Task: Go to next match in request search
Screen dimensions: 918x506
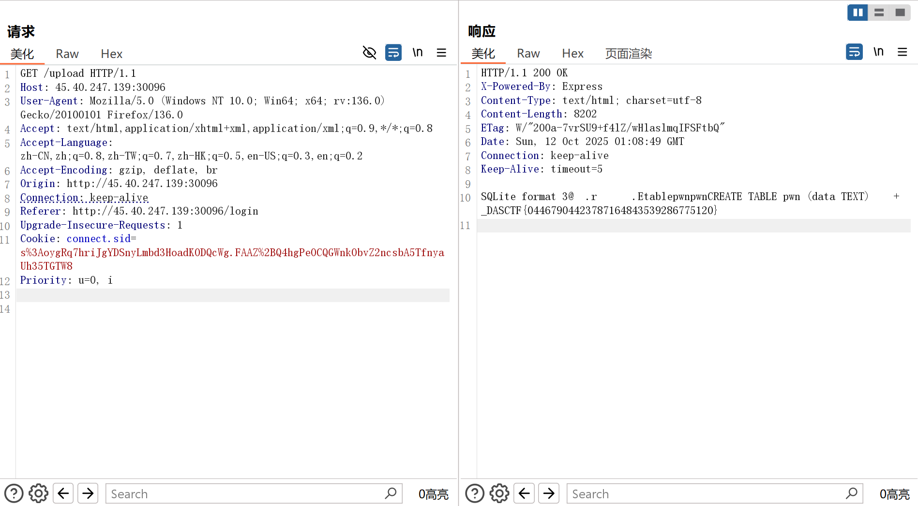Action: [88, 493]
